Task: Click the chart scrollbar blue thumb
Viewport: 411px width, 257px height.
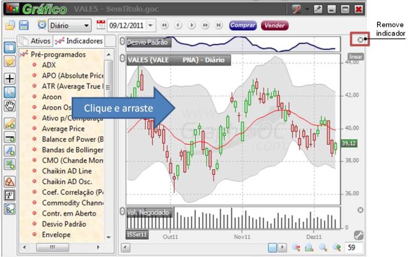Action: [x=273, y=247]
